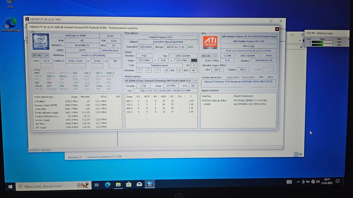Click DESKTOP-O633GFI in status bar
353x198 pixels.
click(40, 150)
